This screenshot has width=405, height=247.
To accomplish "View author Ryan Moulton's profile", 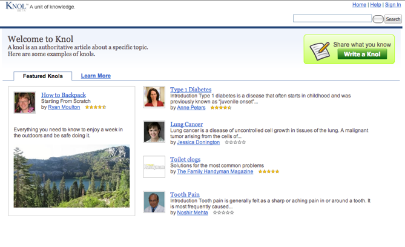I will coord(64,107).
